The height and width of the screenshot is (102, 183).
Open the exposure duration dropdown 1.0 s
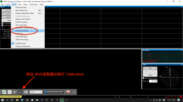pos(36,92)
